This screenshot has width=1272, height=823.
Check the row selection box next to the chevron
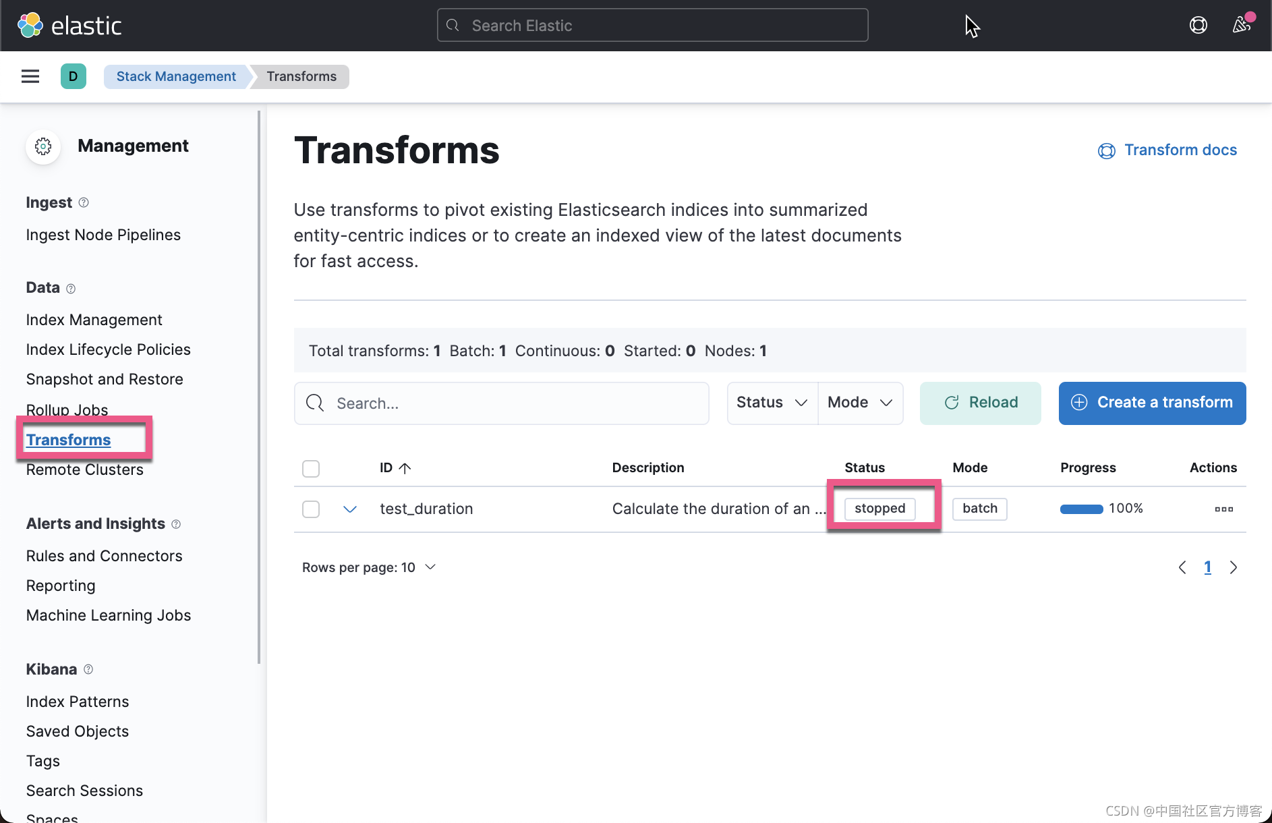click(x=310, y=509)
